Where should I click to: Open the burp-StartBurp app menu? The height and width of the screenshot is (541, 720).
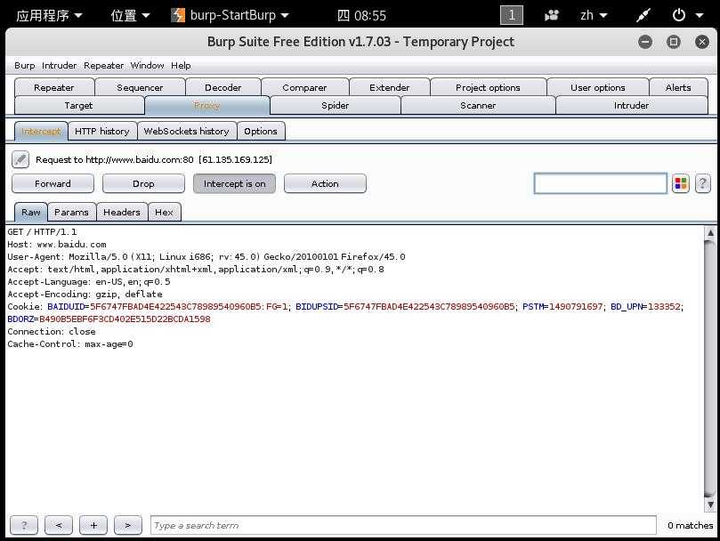click(x=230, y=15)
